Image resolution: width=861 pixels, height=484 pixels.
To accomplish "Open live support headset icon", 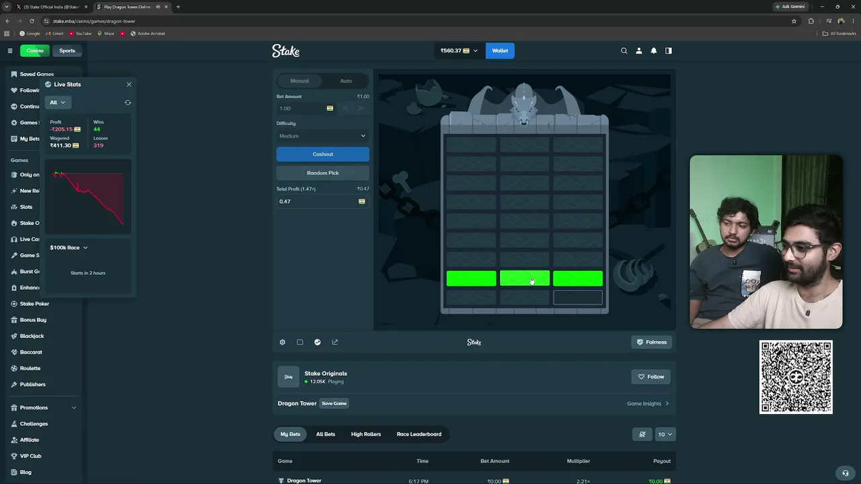I will point(846,473).
